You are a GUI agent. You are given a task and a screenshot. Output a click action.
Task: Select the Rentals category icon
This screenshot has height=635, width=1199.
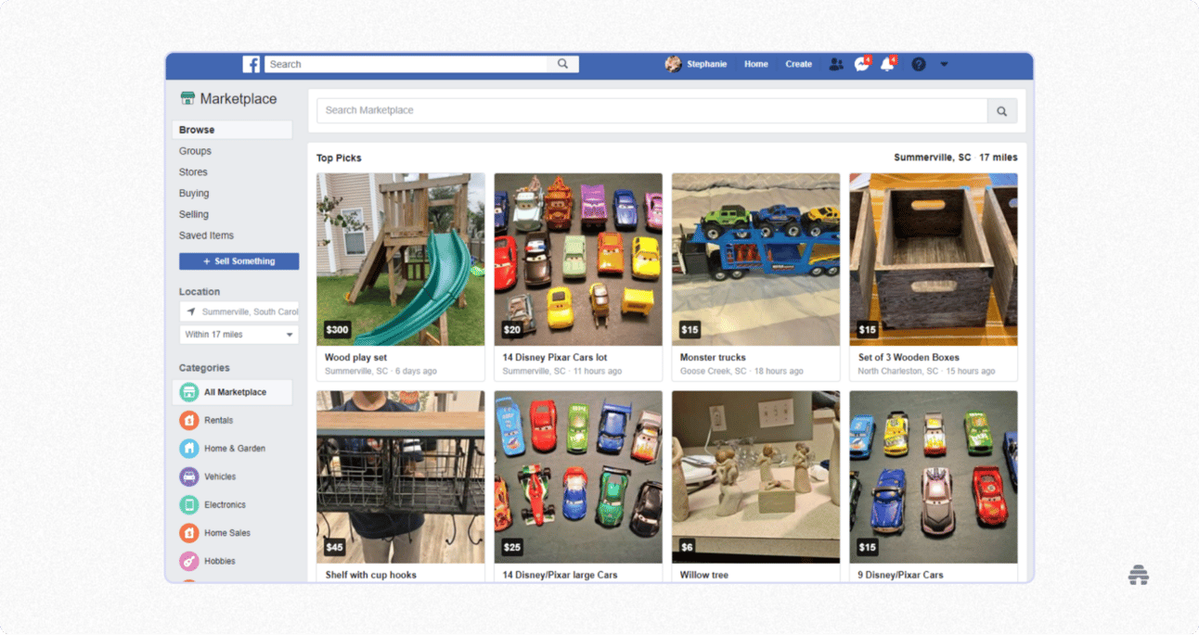(x=189, y=420)
